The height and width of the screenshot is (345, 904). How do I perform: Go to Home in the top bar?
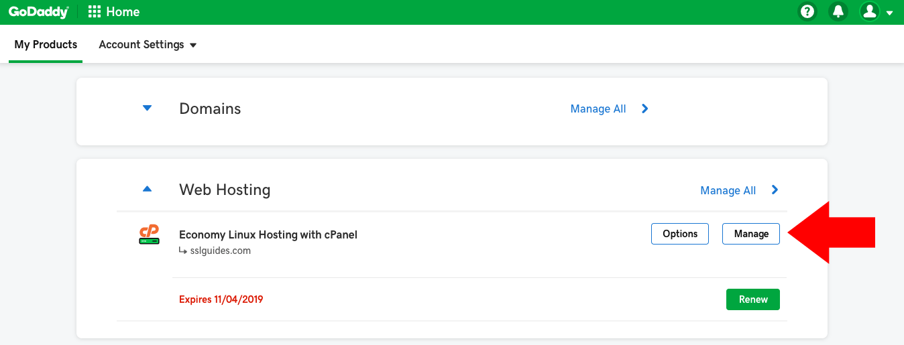pyautogui.click(x=123, y=11)
